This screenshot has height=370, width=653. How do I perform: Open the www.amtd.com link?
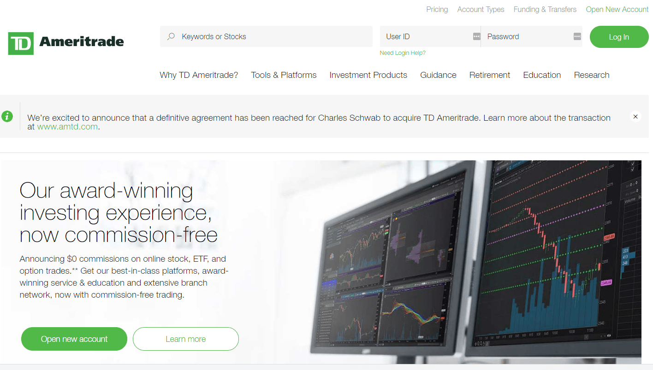[67, 127]
